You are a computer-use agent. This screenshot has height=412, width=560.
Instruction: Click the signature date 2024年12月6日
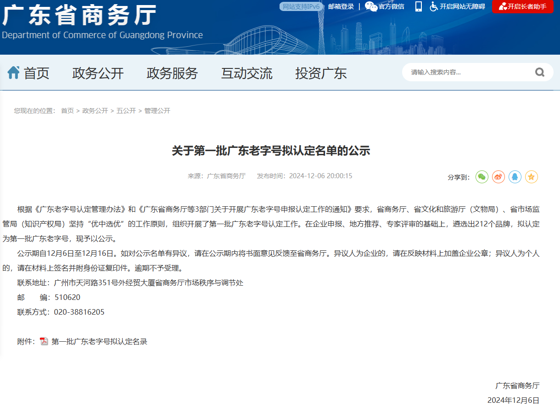pos(513,401)
